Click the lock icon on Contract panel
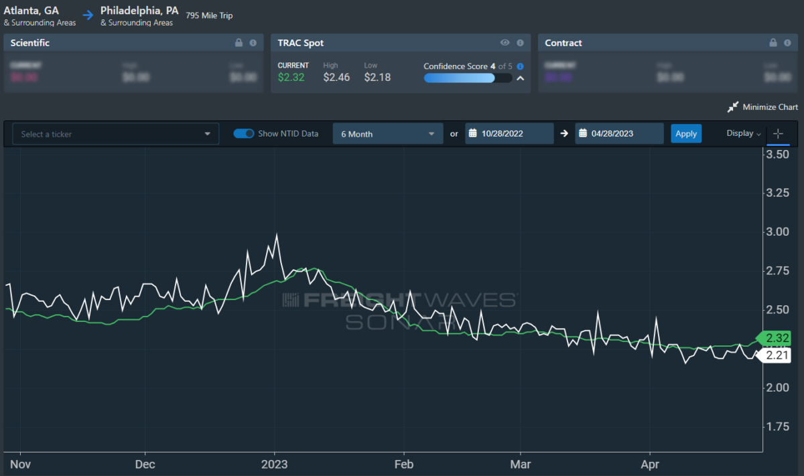The image size is (804, 476). [773, 43]
